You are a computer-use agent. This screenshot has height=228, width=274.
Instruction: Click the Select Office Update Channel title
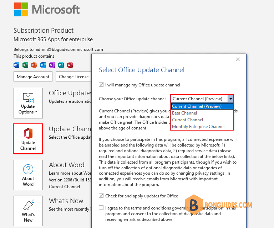(142, 70)
